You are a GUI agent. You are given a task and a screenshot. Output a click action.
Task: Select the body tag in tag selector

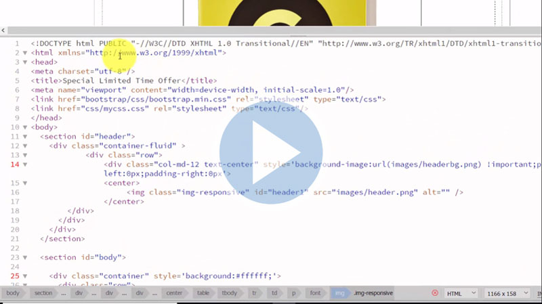pos(13,293)
